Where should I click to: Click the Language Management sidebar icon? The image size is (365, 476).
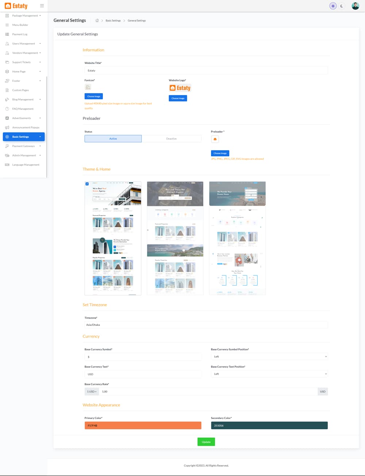[7, 165]
